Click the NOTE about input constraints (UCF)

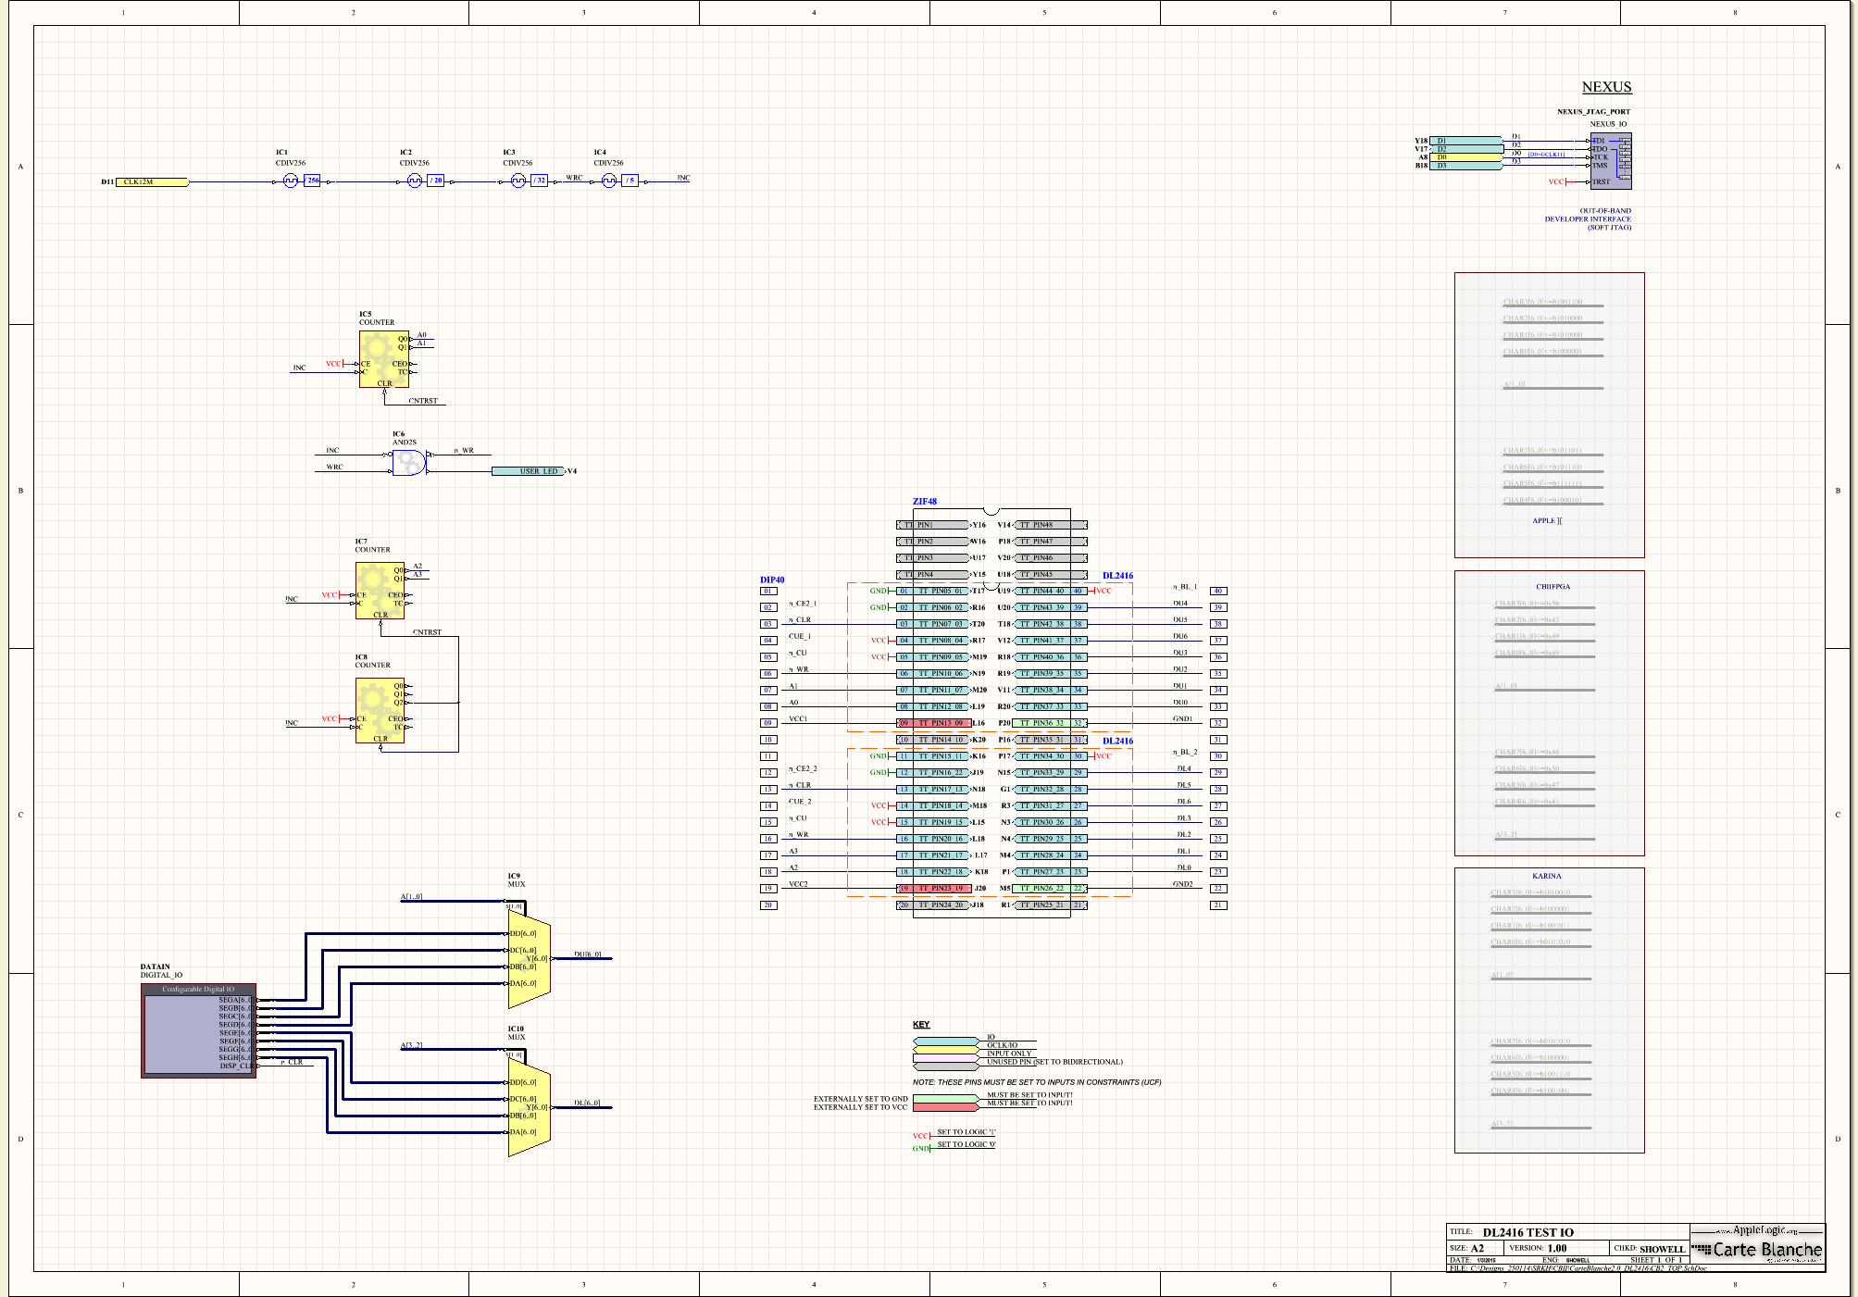tap(1037, 1082)
